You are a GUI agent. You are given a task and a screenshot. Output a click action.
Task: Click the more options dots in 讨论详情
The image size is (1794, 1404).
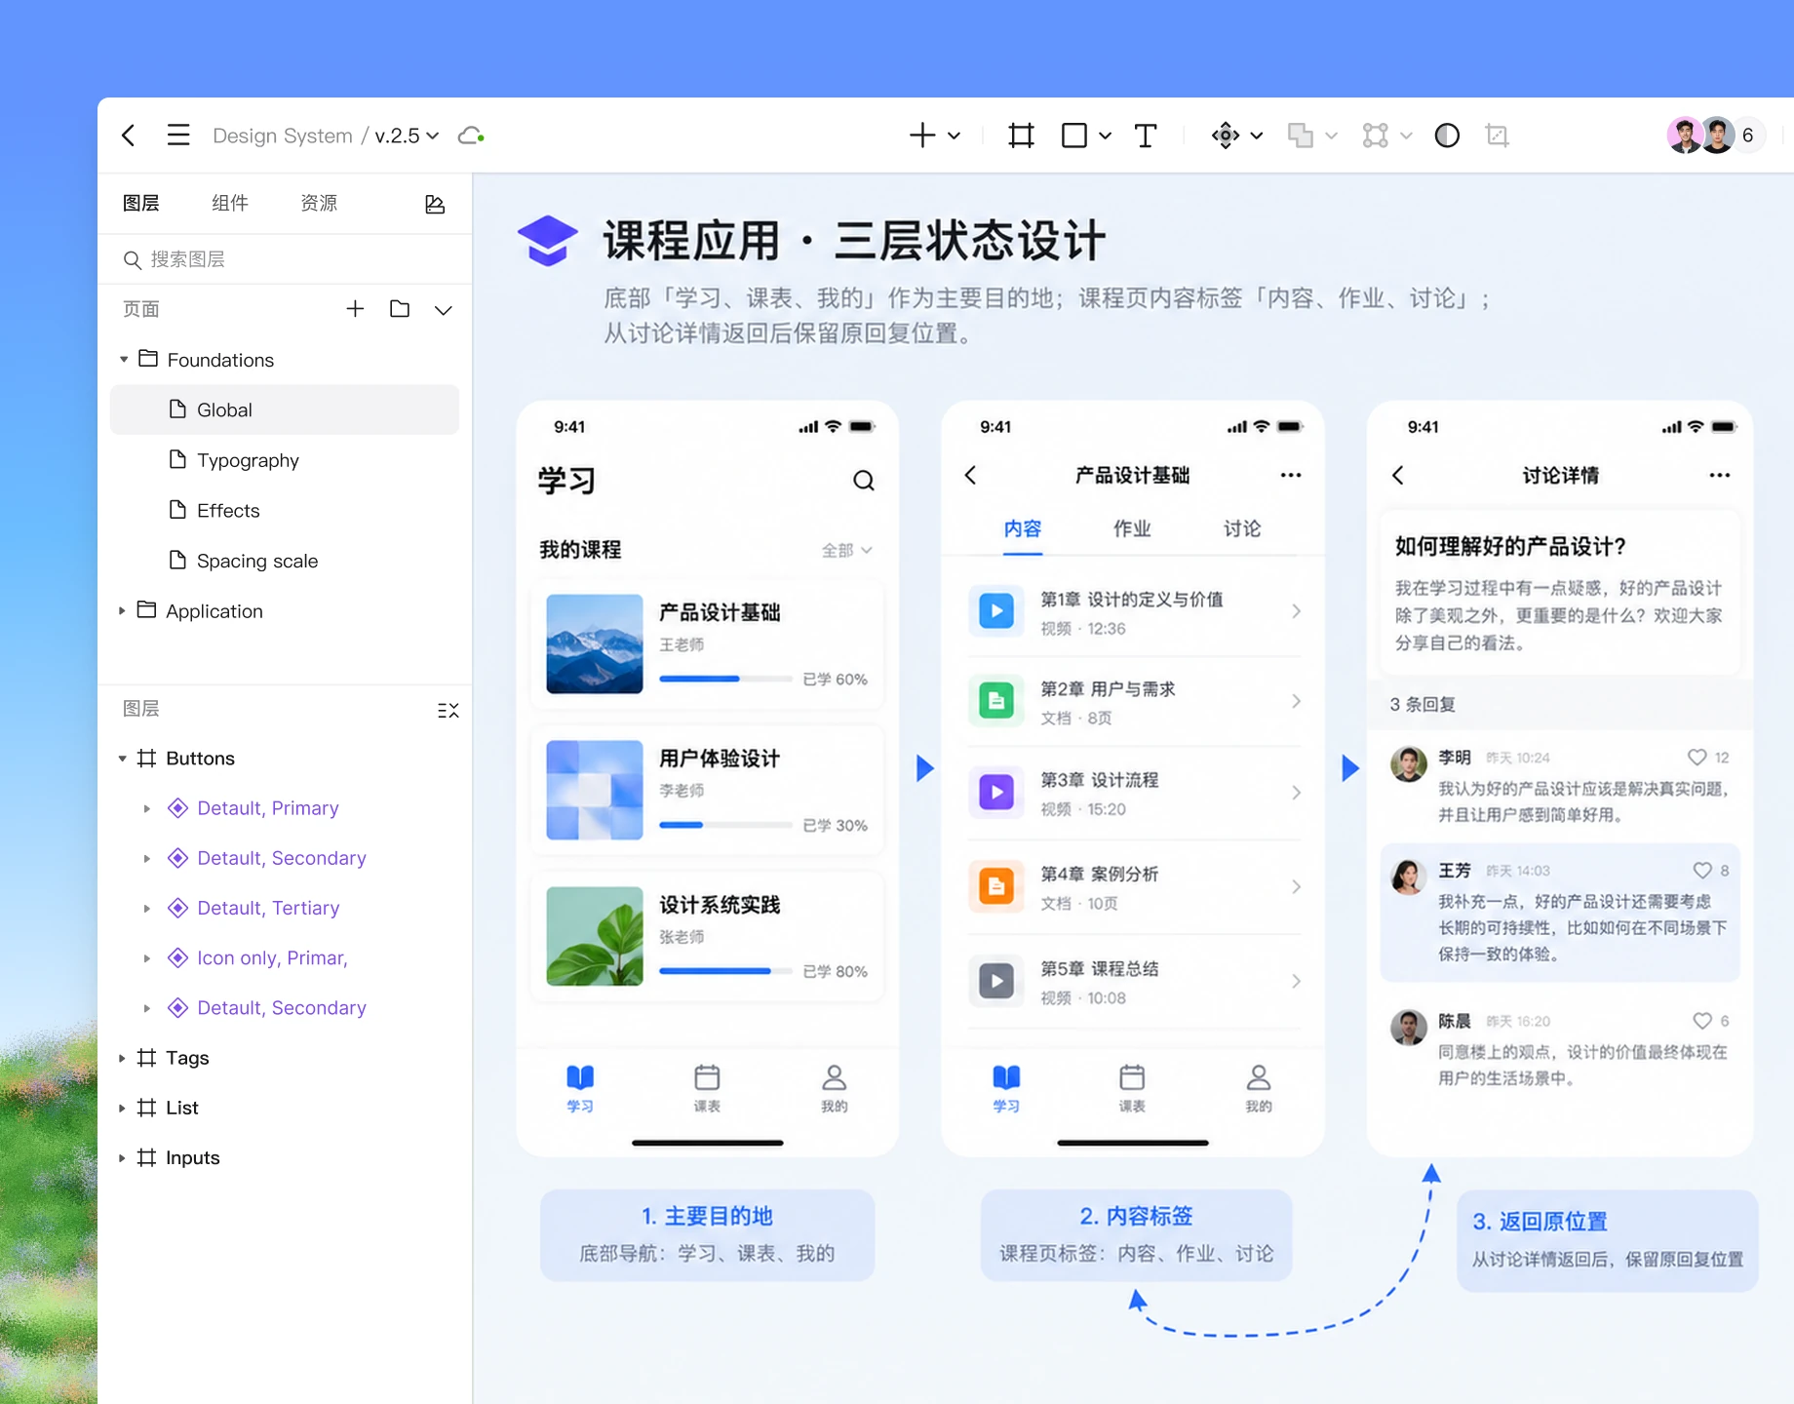[1720, 475]
